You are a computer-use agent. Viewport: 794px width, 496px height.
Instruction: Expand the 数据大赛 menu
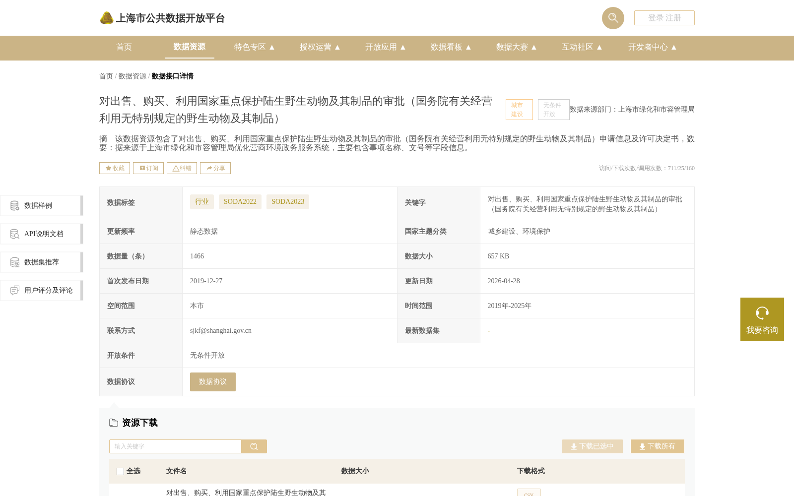517,47
